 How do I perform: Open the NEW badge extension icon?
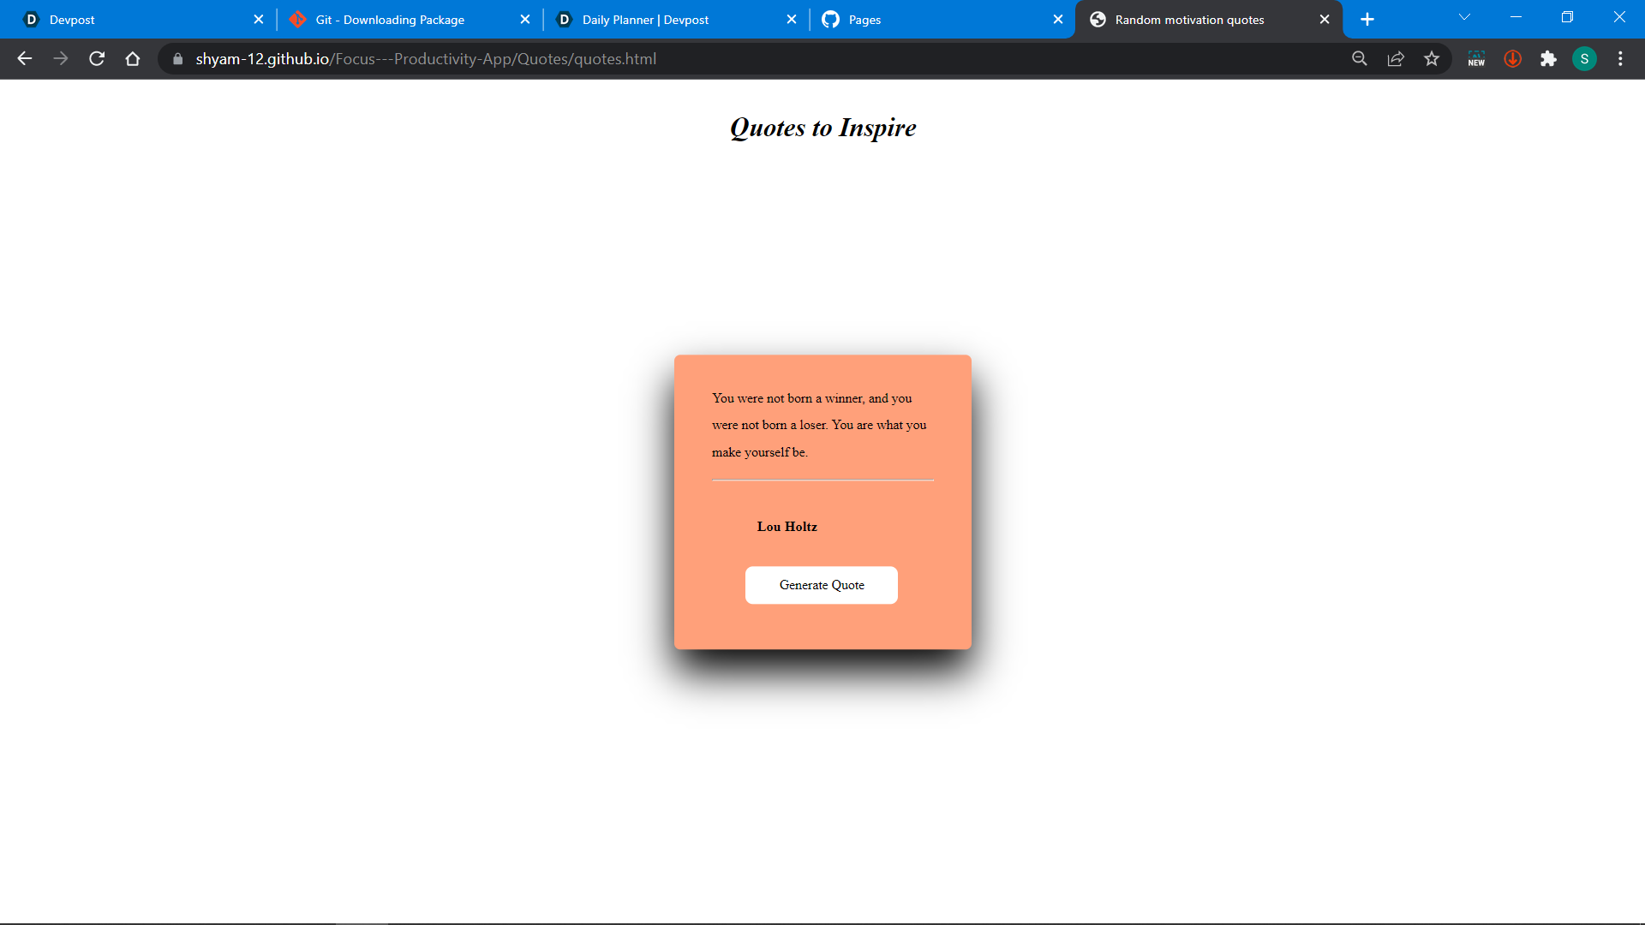(1476, 58)
